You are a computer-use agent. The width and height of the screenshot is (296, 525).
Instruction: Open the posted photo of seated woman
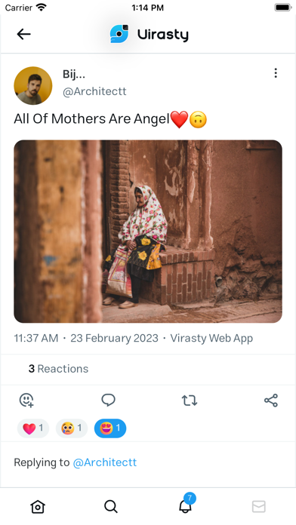[x=148, y=232]
